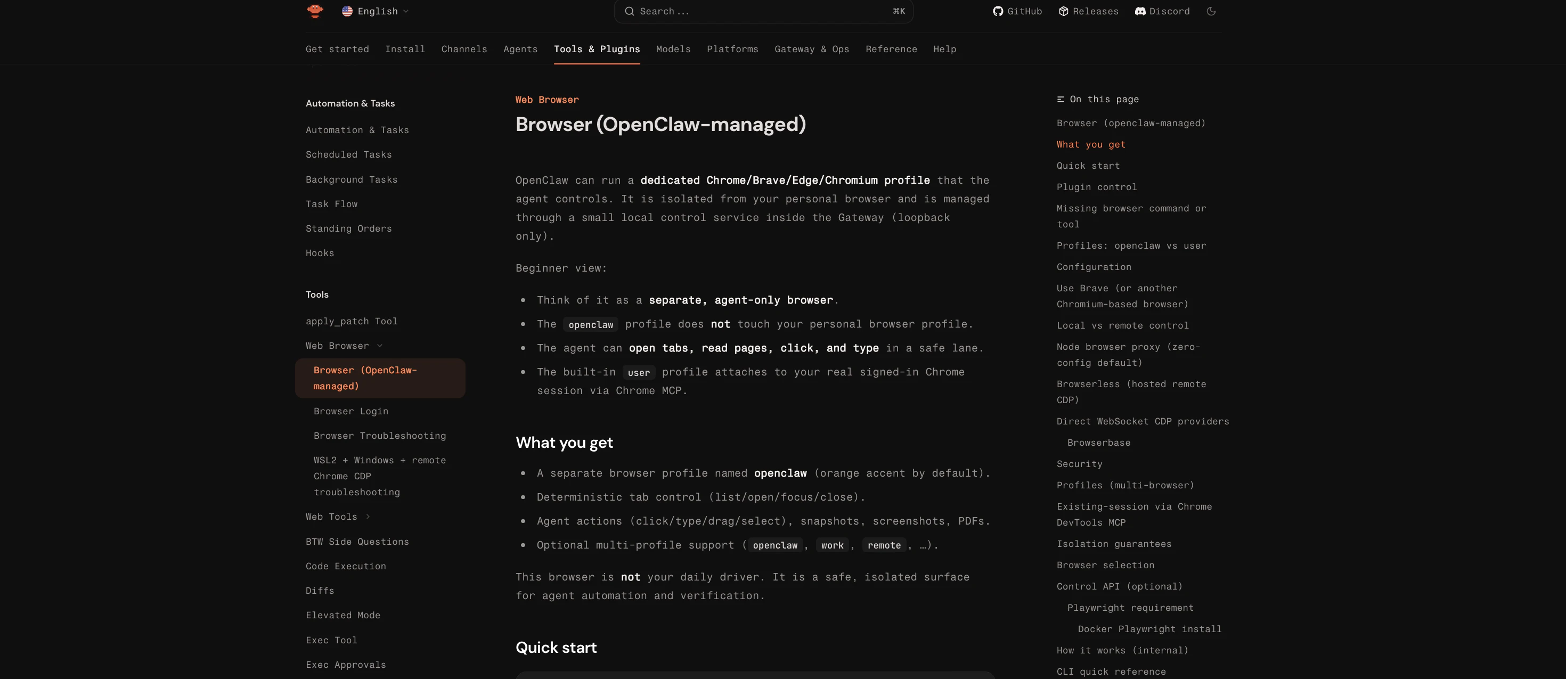Switch to the Gateway & Ops tab
Screen dimensions: 1566x679
(812, 49)
